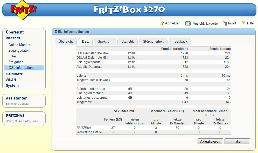258x153 pixels.
Task: Toggle view with Ansicht: Experte link
Action: coord(205,23)
